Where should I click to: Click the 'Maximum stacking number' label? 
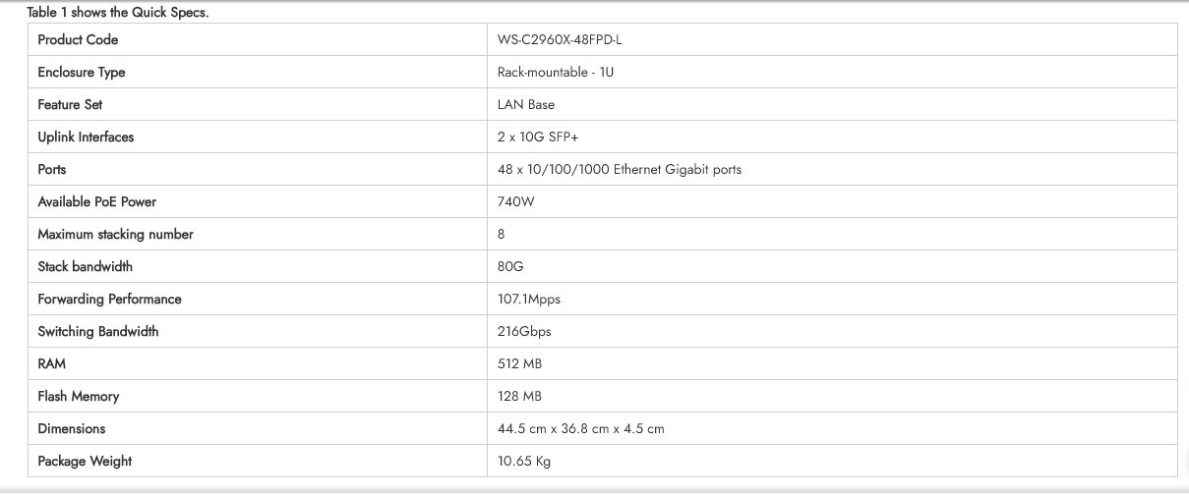tap(115, 235)
